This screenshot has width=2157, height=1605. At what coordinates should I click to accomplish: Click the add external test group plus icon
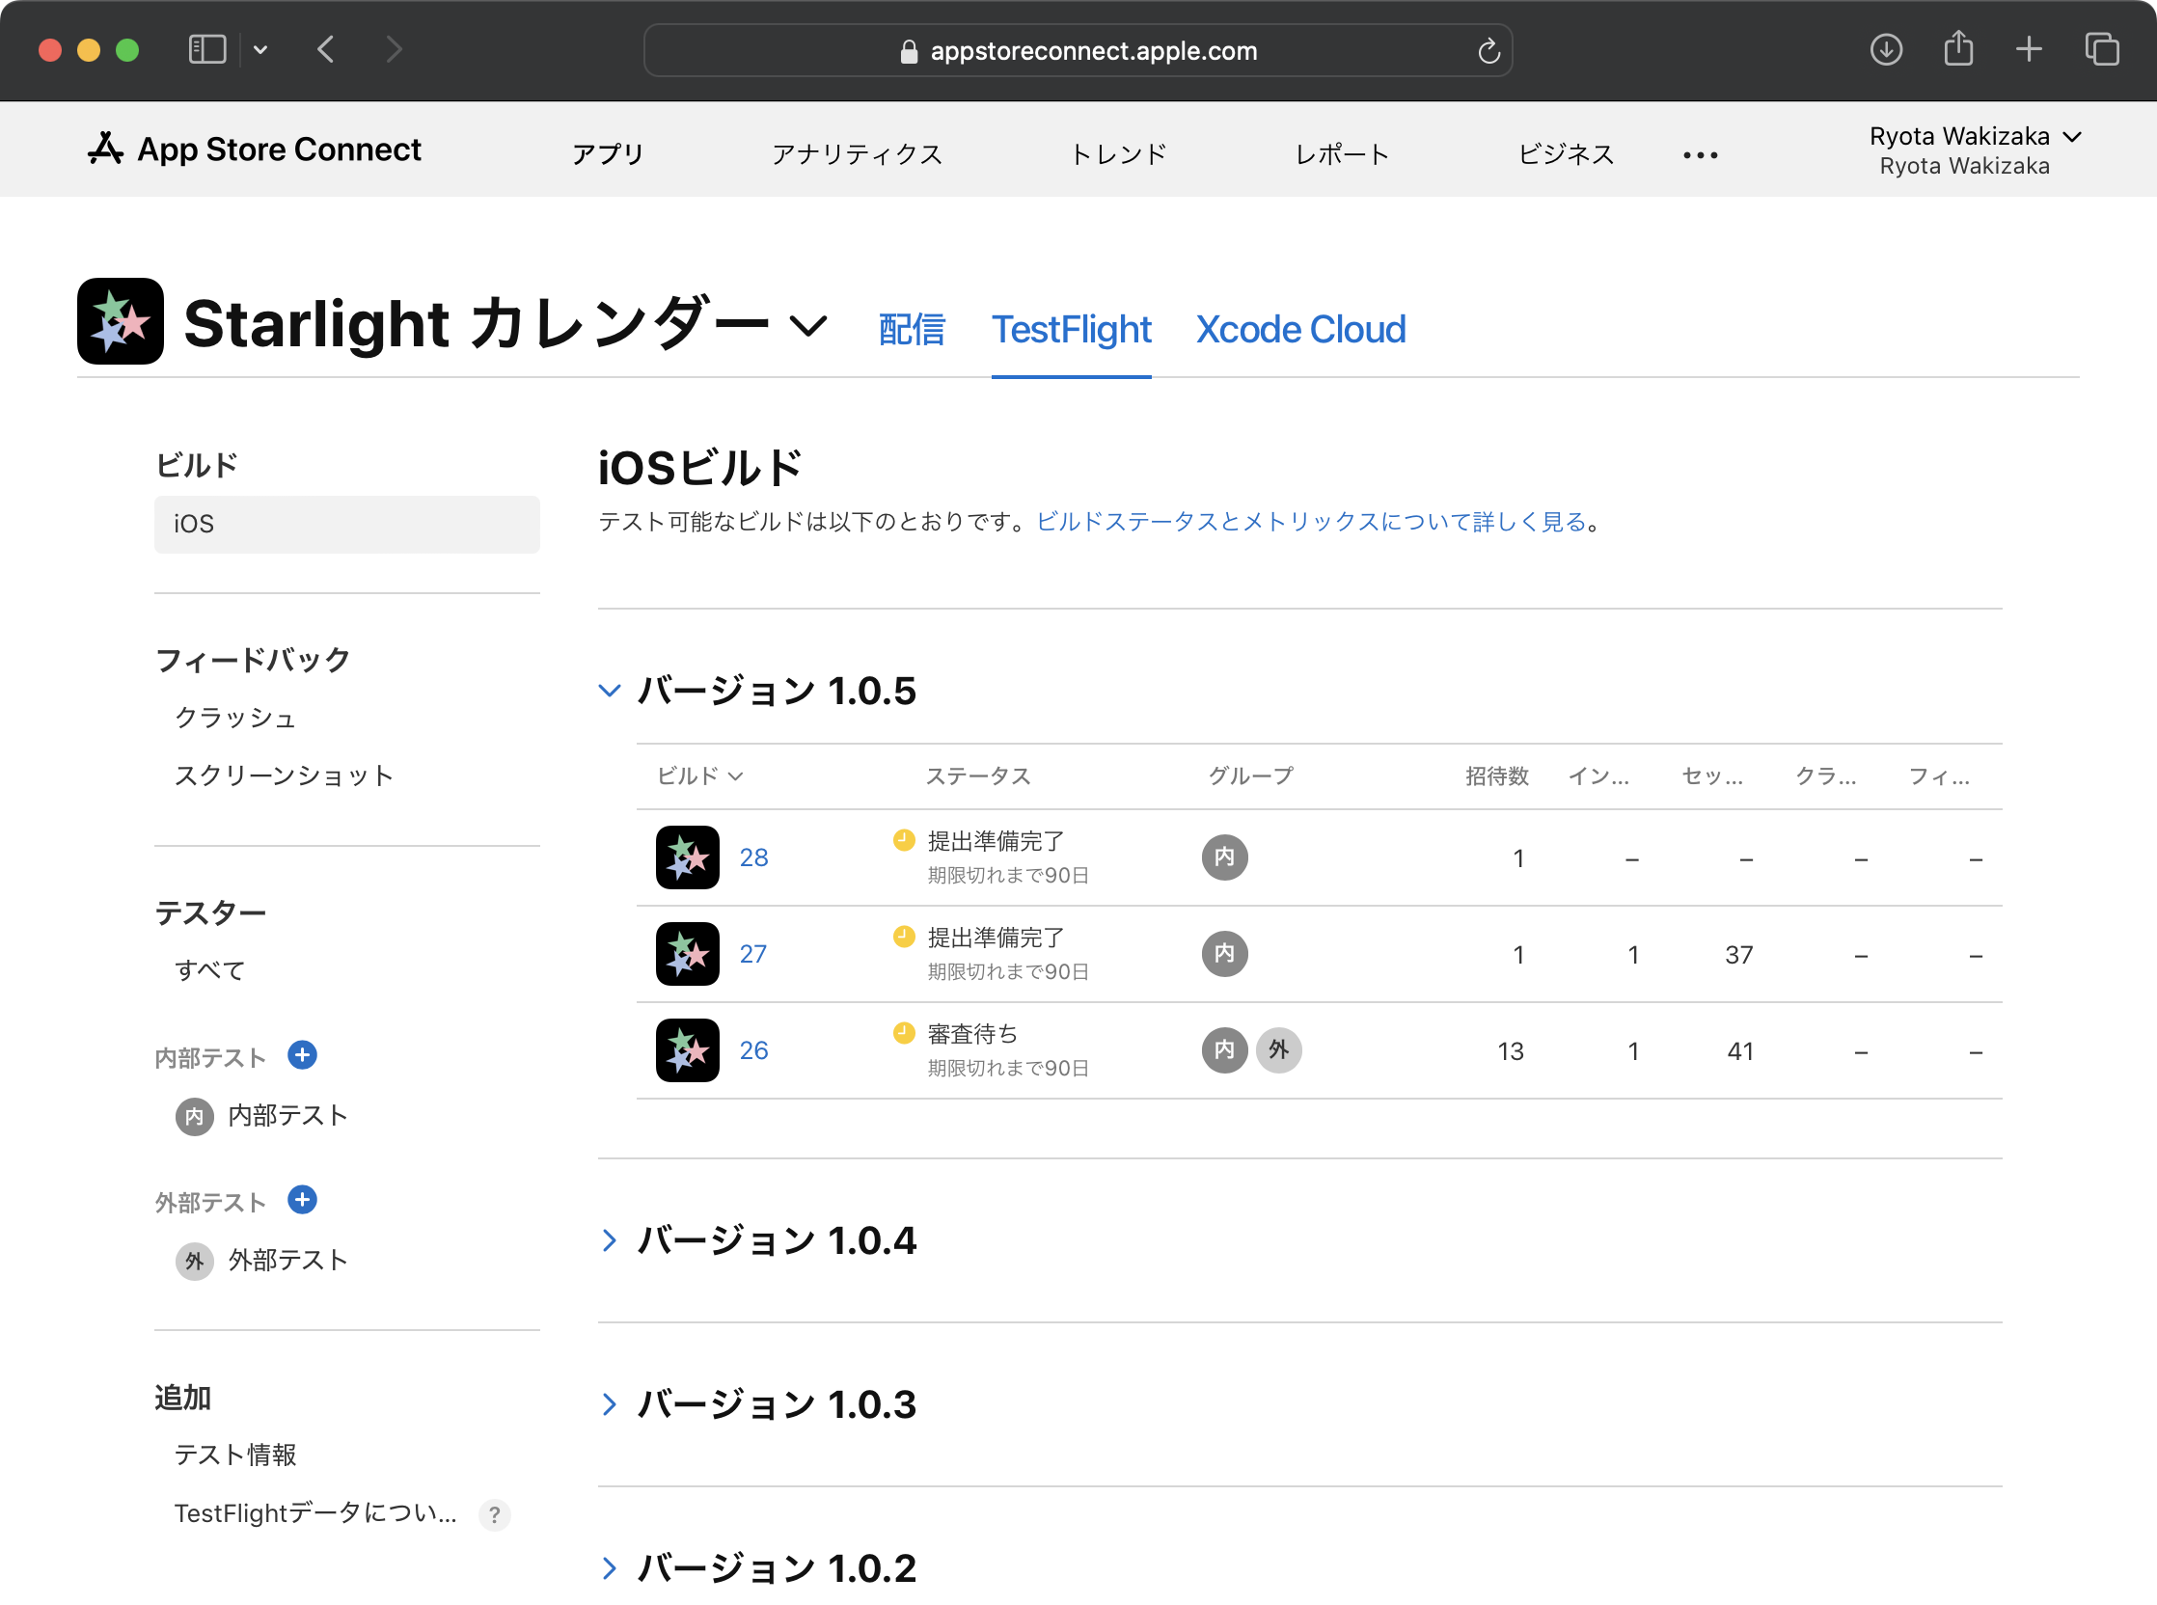[302, 1200]
